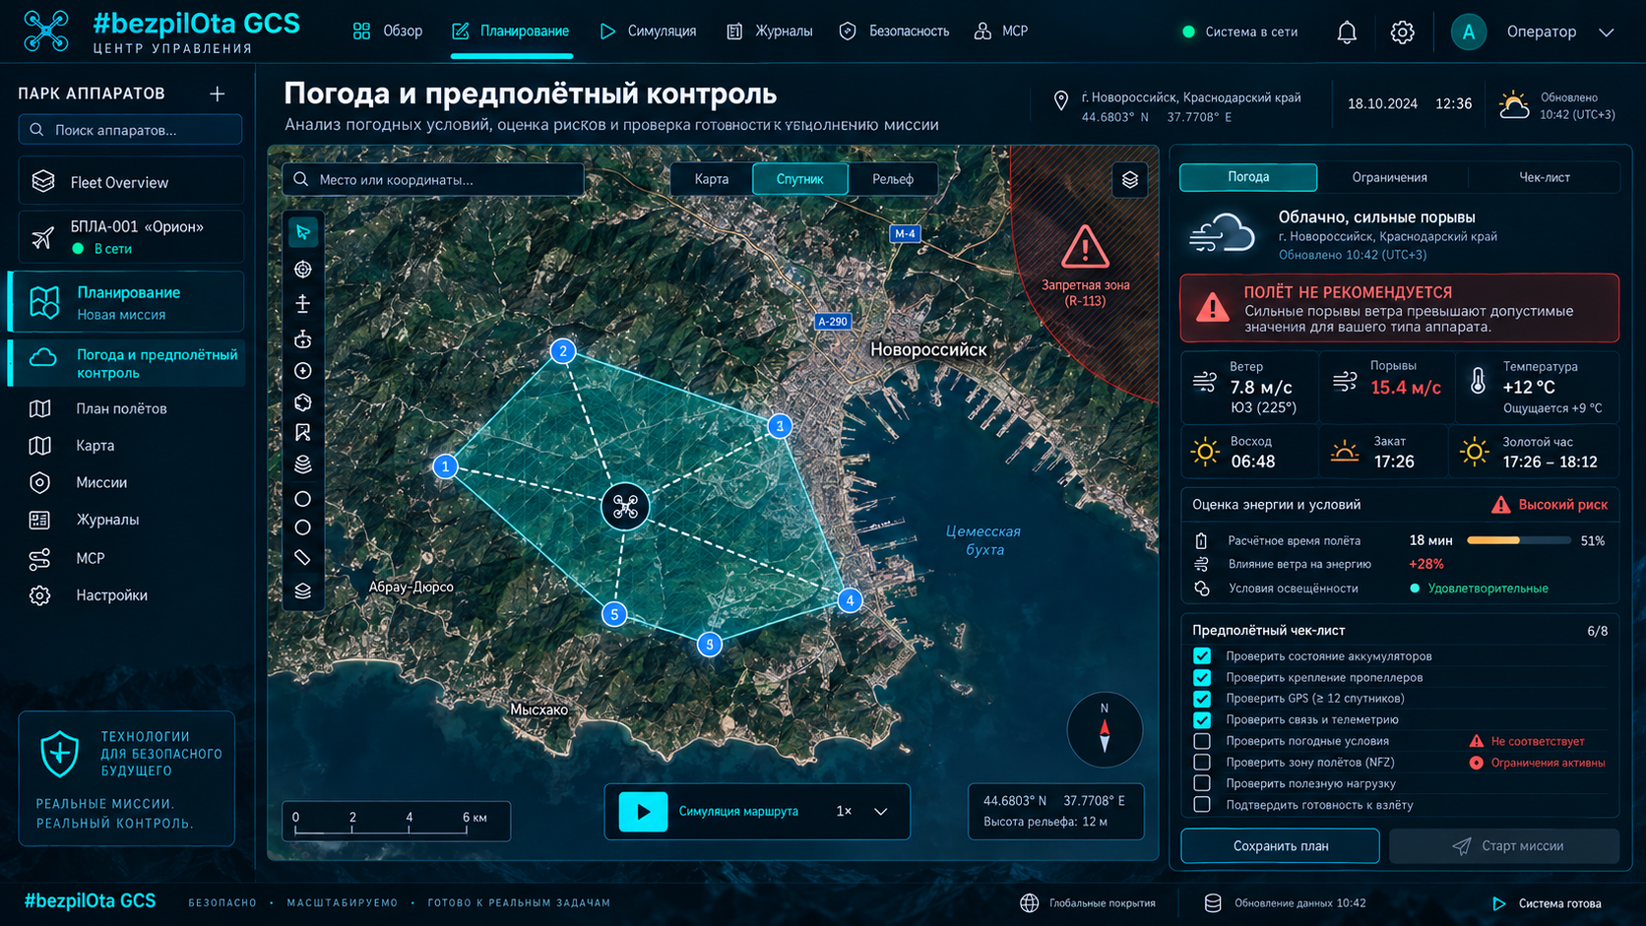Switch to Ограничения tab

pyautogui.click(x=1389, y=177)
